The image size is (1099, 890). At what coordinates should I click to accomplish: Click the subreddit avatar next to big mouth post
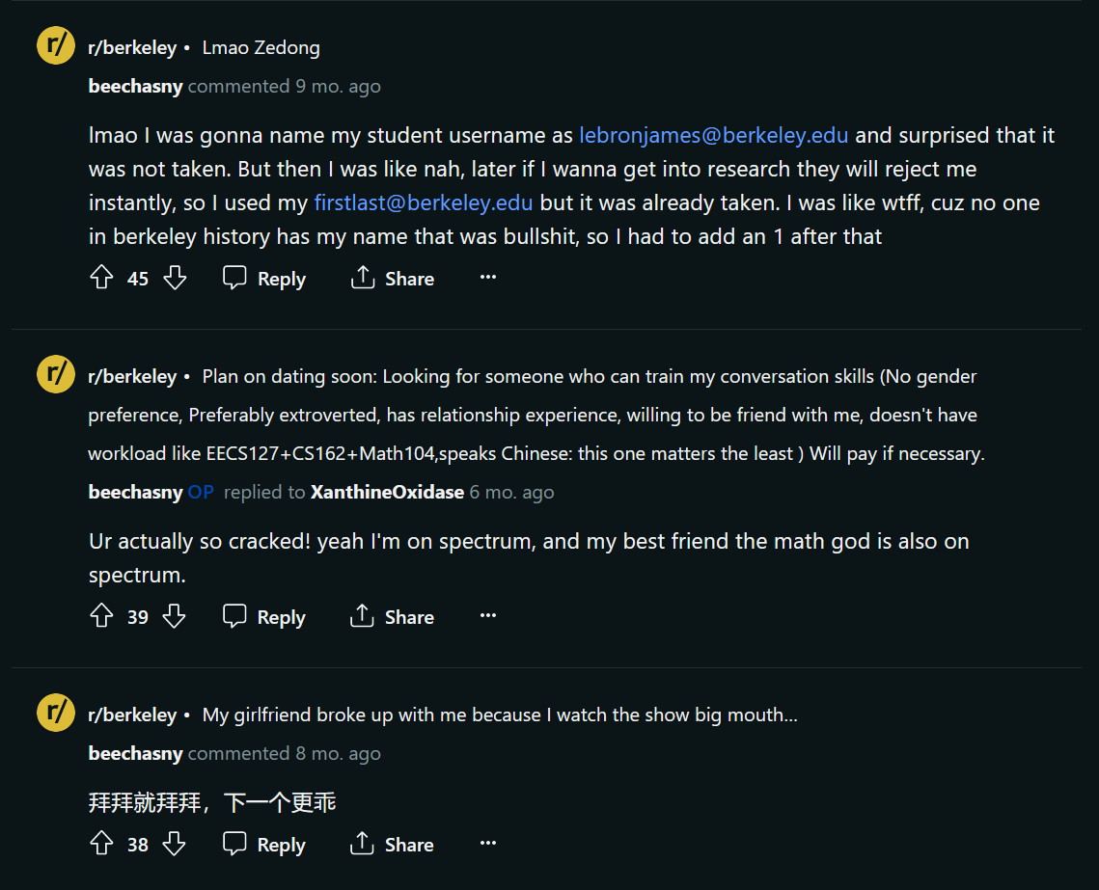56,713
